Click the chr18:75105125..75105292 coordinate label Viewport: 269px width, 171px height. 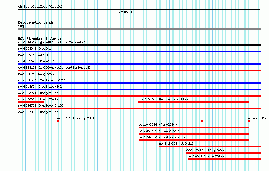(x=40, y=6)
